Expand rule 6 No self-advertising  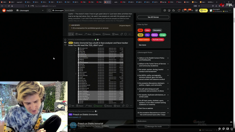point(153,90)
